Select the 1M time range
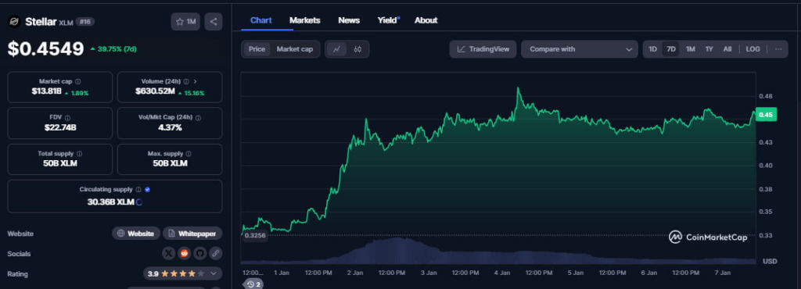 690,49
